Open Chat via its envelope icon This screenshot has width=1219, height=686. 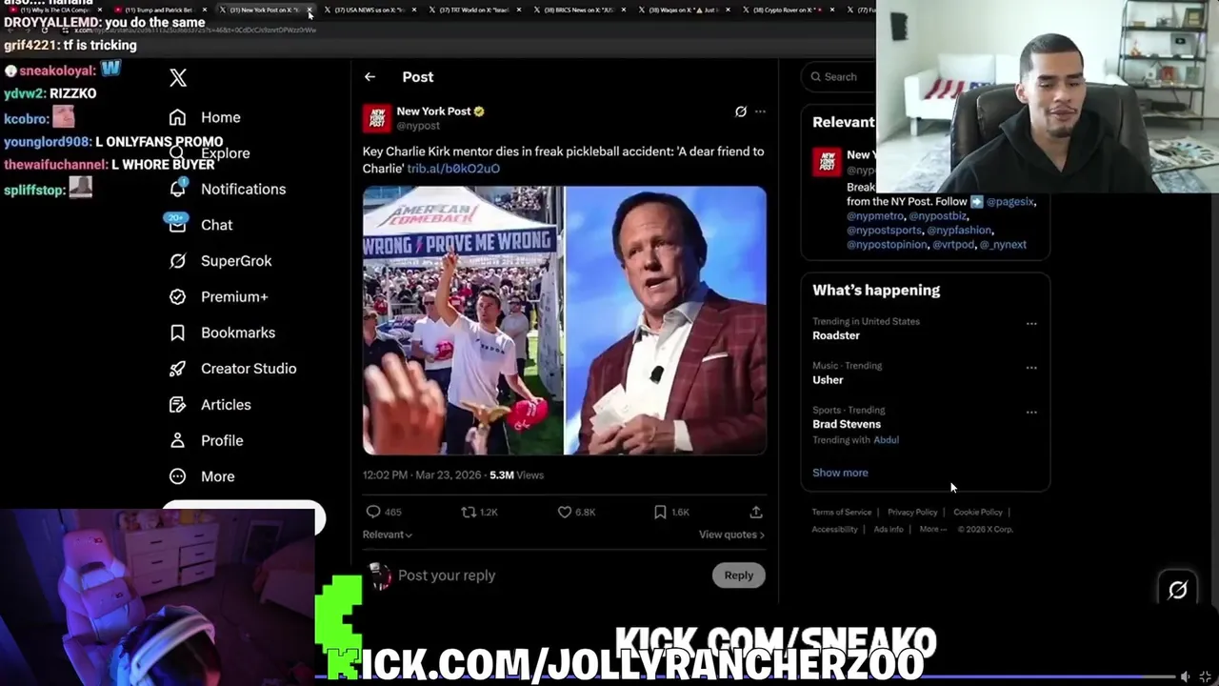pos(177,225)
